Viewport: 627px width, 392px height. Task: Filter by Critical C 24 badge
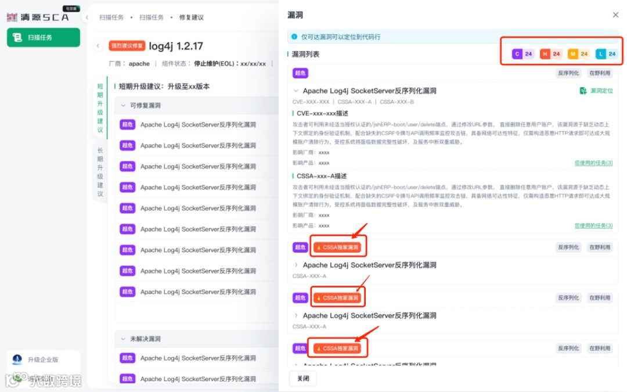tap(522, 53)
